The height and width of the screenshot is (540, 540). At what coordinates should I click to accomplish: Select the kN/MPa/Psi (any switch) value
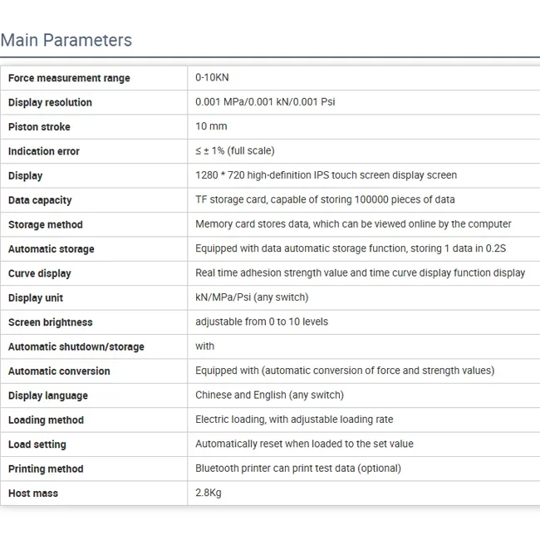click(x=251, y=297)
